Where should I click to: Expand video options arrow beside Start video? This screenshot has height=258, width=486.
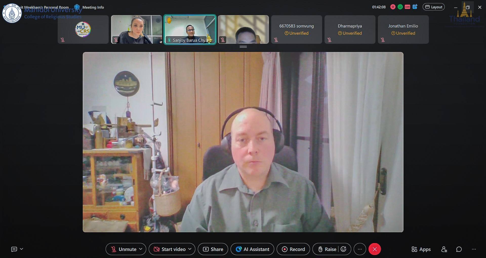[190, 249]
